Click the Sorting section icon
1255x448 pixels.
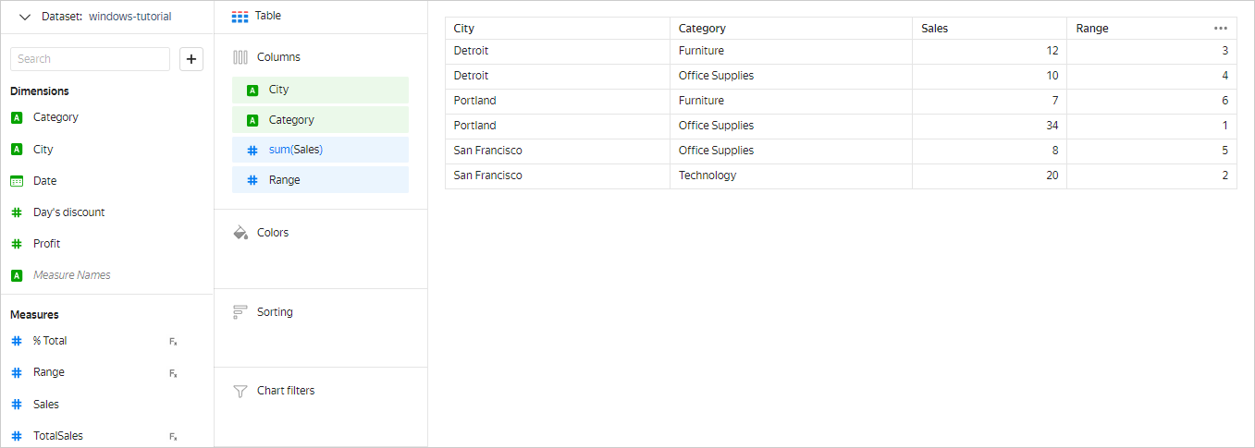(240, 312)
